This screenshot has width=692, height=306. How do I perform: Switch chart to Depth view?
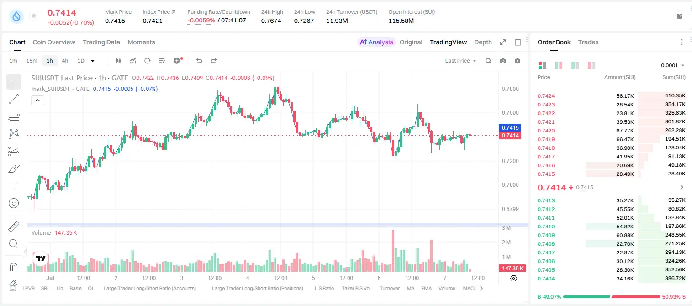(x=483, y=42)
